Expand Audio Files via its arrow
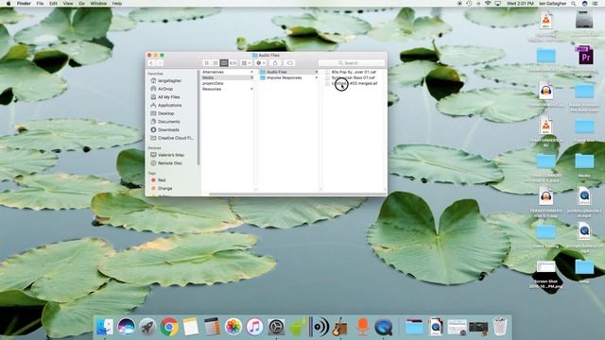605x340 pixels. tap(317, 72)
